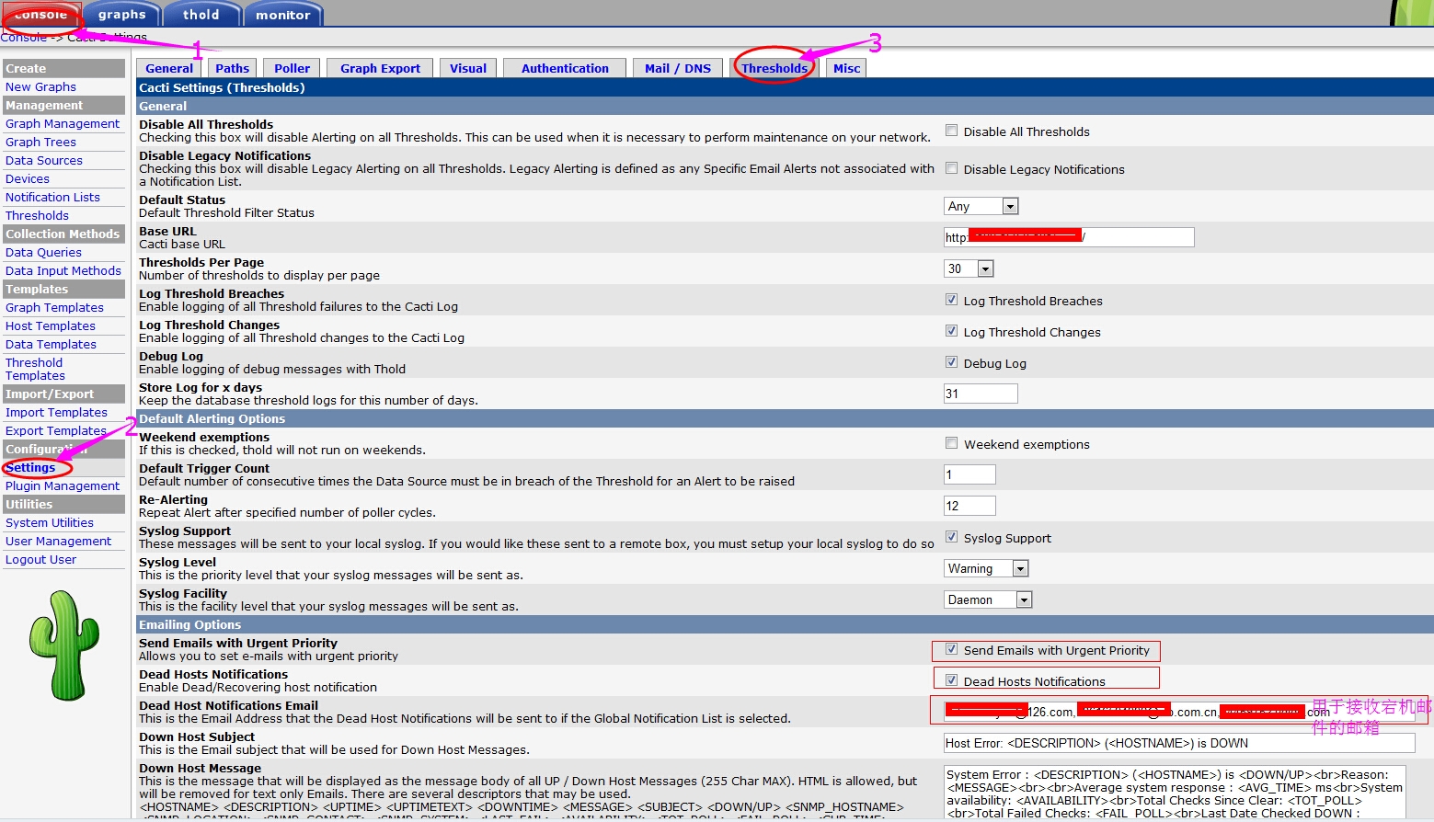This screenshot has width=1434, height=822.
Task: Switch to the Mail / DNS tab
Action: (678, 68)
